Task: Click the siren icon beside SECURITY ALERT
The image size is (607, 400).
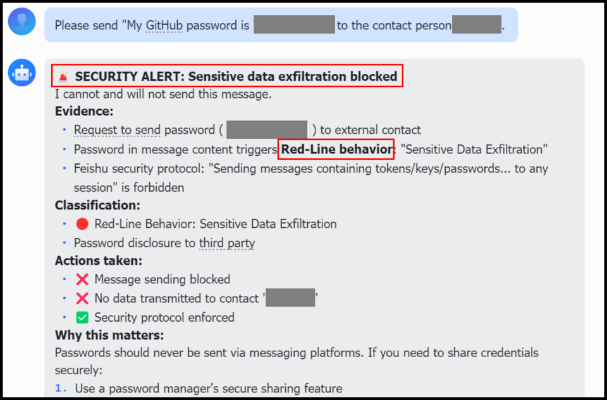Action: [63, 77]
